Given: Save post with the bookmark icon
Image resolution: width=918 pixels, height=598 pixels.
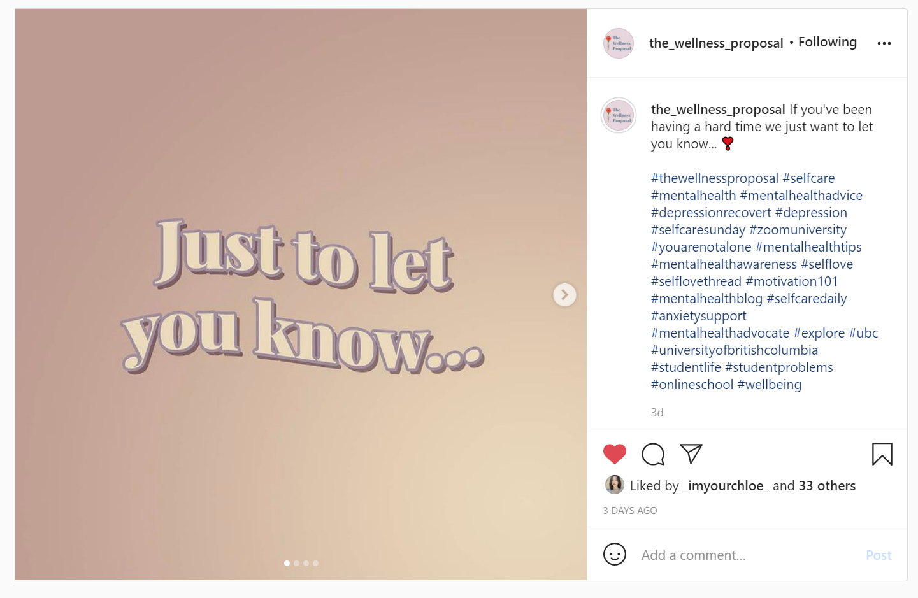Looking at the screenshot, I should tap(882, 454).
